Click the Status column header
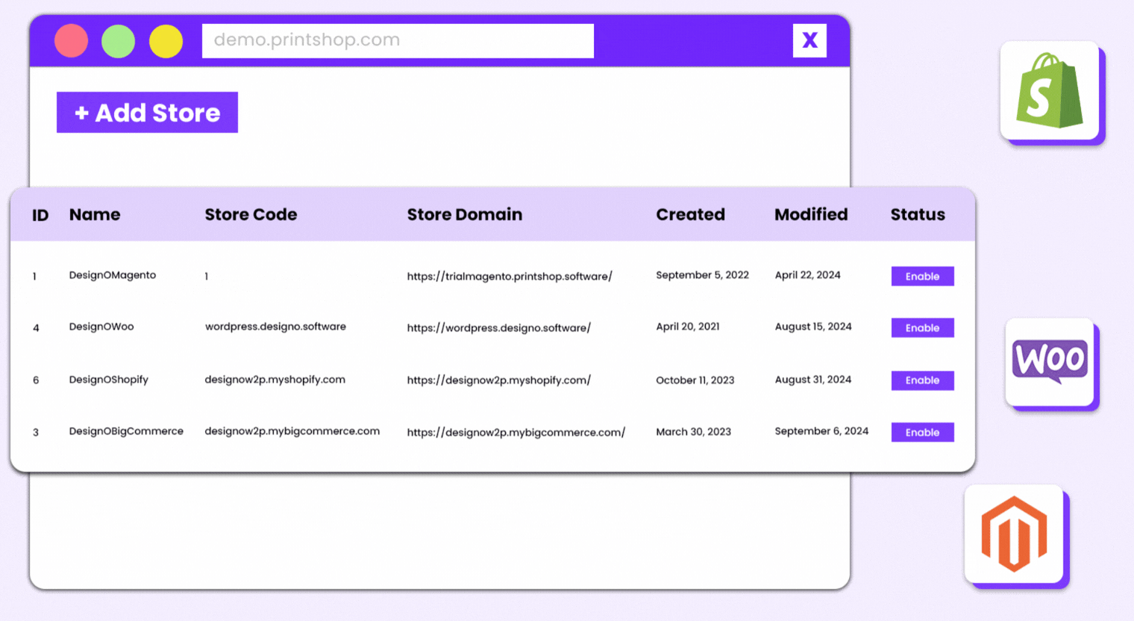 pos(918,215)
